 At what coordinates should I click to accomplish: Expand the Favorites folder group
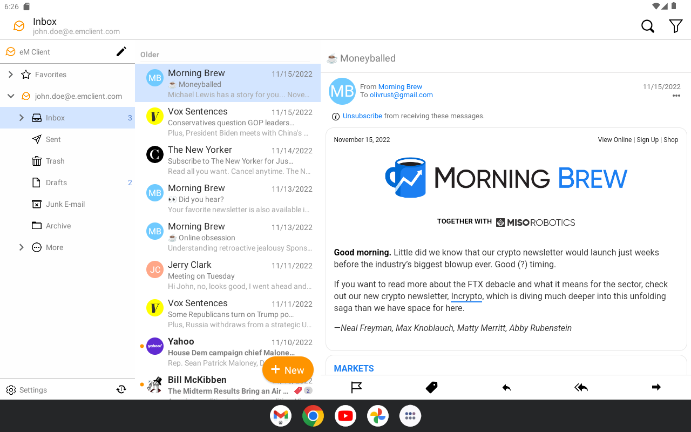pos(11,75)
